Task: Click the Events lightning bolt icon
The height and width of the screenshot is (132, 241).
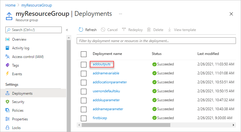Action: [8, 74]
